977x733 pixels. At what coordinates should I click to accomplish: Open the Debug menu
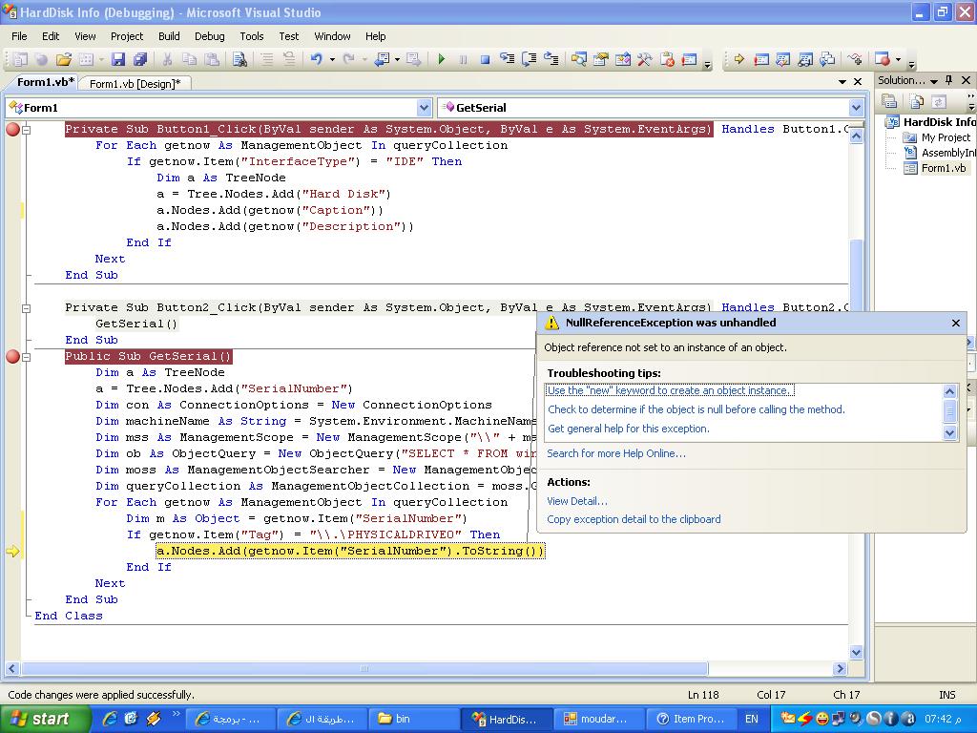pyautogui.click(x=209, y=36)
